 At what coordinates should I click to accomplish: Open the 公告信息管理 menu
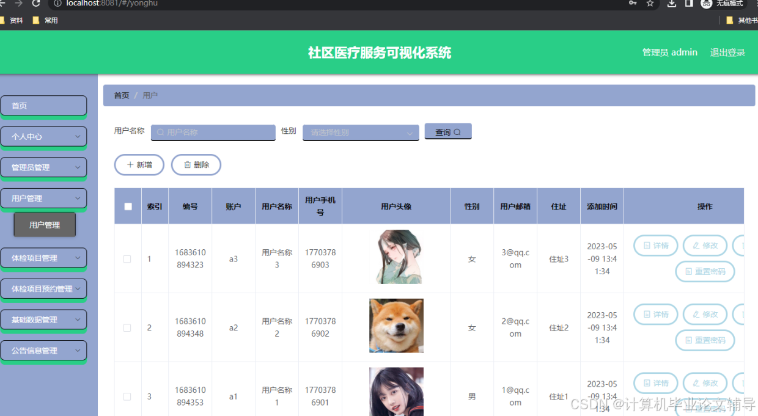(43, 349)
